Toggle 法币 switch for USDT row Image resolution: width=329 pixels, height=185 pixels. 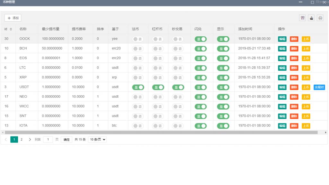138,87
